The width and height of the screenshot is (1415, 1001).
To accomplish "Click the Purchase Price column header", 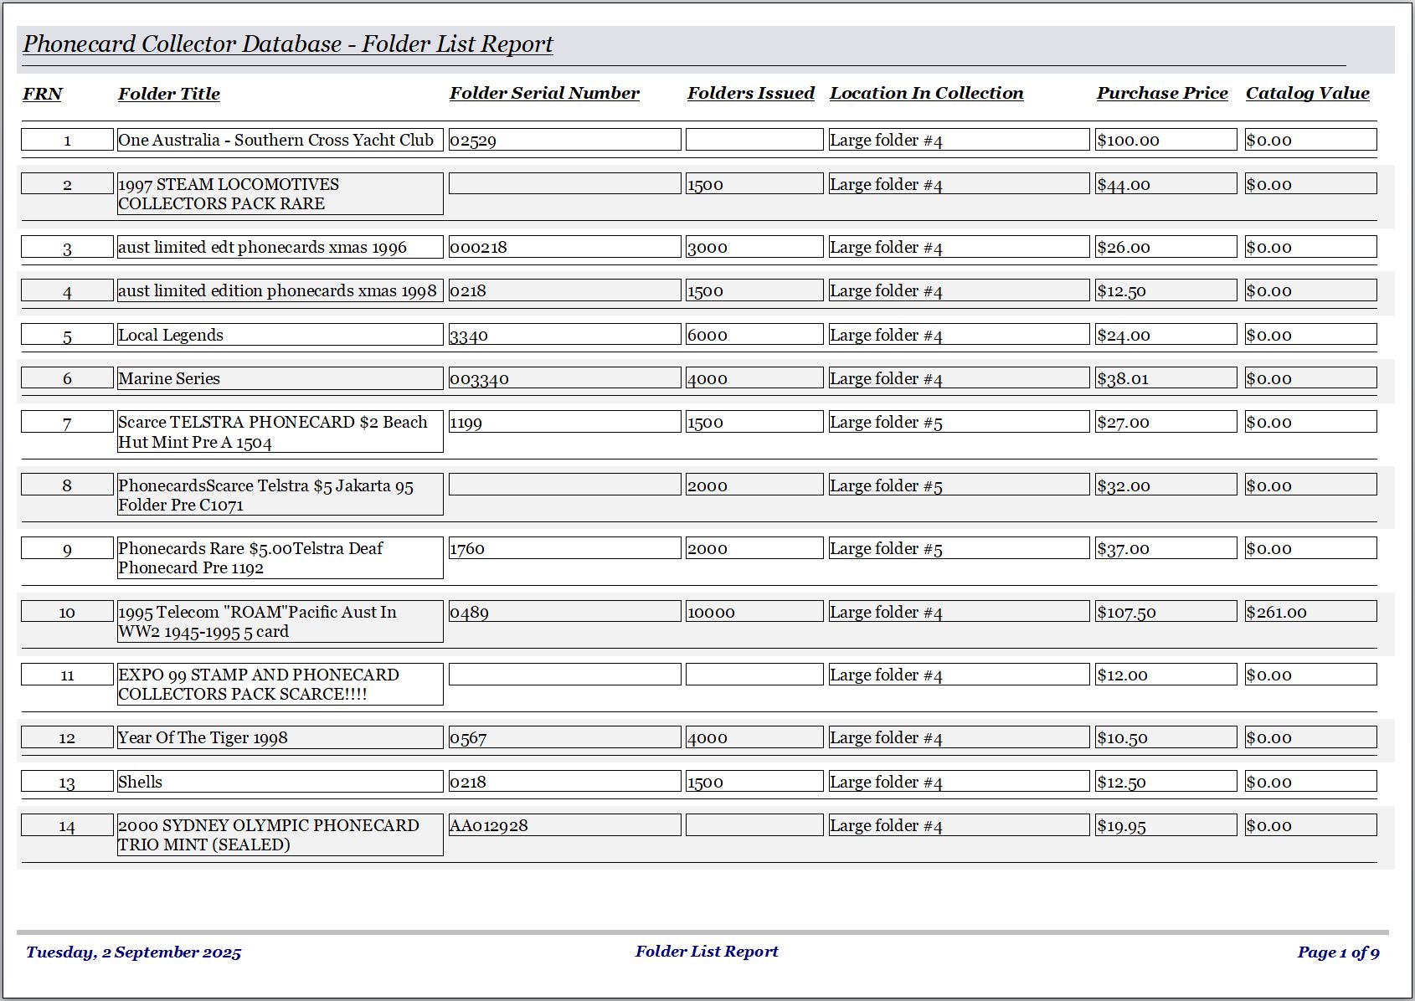I will [x=1162, y=93].
